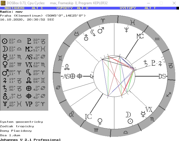
Task: Click the Saturn symbol in the planet table
Action: point(5,88)
